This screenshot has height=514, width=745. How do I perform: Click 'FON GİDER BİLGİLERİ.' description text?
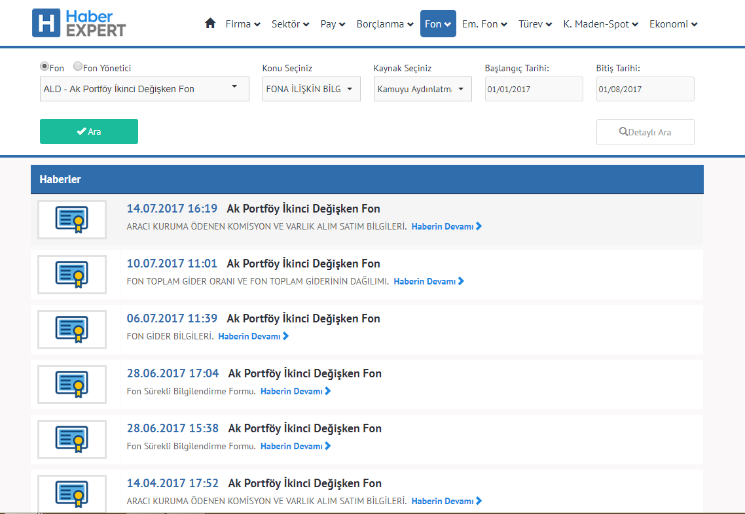[170, 337]
